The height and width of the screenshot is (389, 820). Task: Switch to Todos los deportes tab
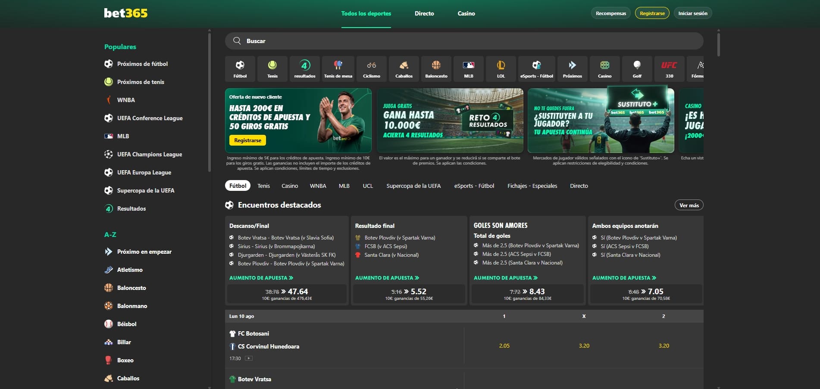point(366,13)
